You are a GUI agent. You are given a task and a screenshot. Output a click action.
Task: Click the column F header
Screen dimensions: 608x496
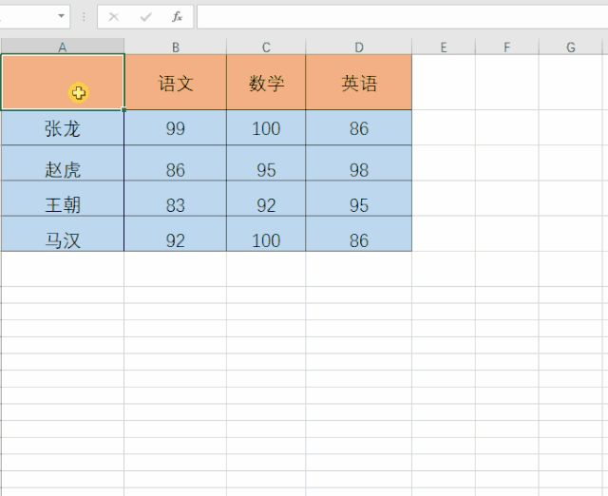[506, 47]
